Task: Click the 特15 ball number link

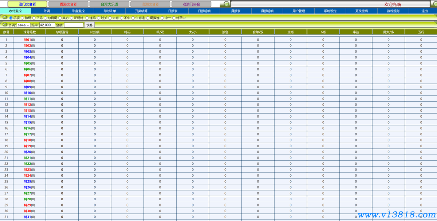Action: (28, 122)
